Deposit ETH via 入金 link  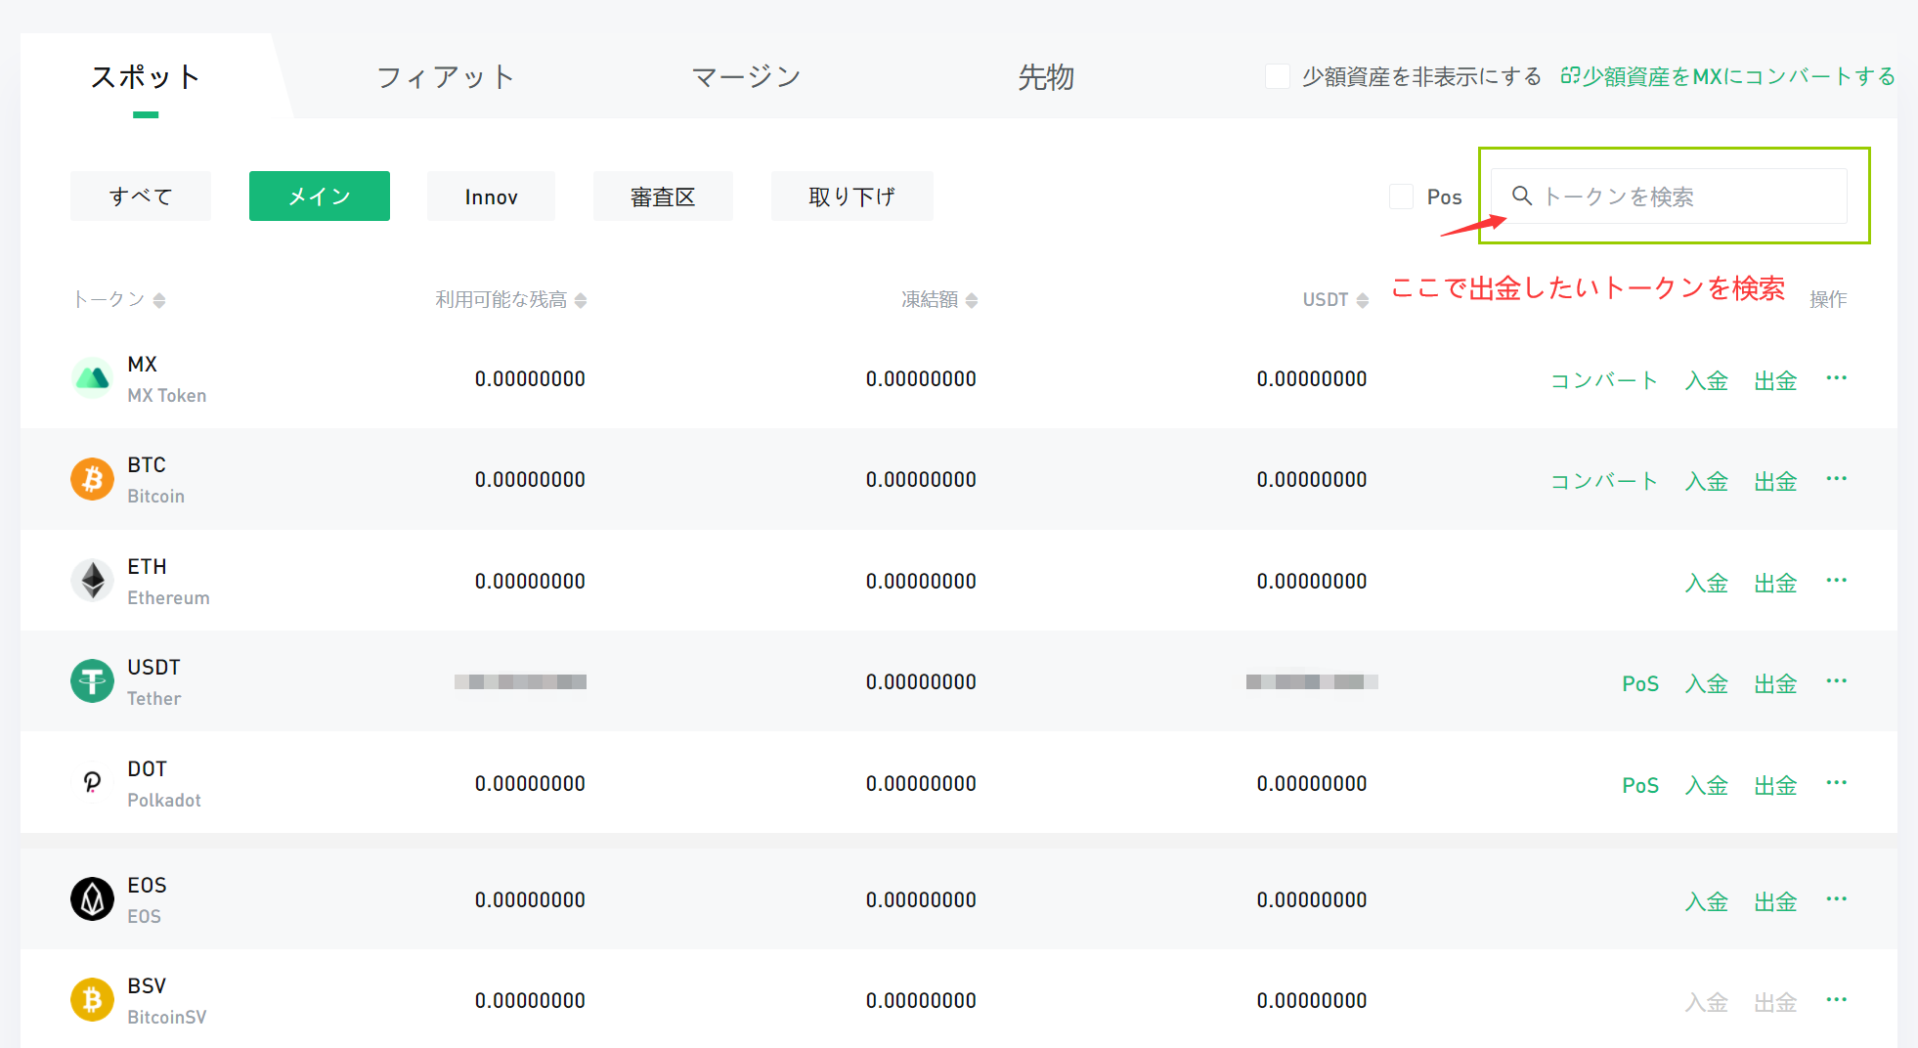point(1707,583)
